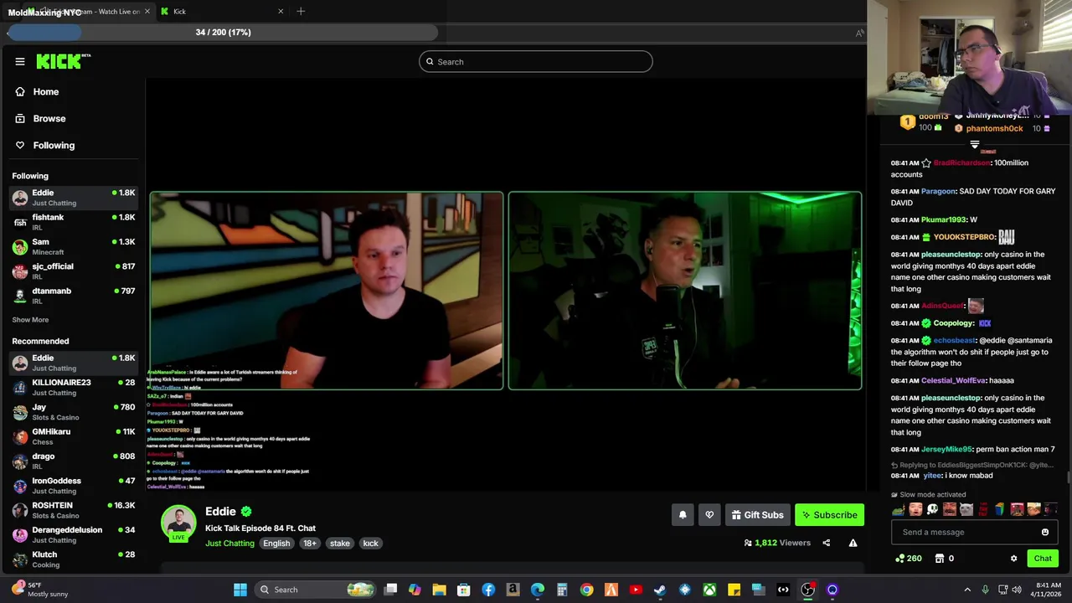Open sjc_official channel
The width and height of the screenshot is (1072, 603).
point(73,271)
